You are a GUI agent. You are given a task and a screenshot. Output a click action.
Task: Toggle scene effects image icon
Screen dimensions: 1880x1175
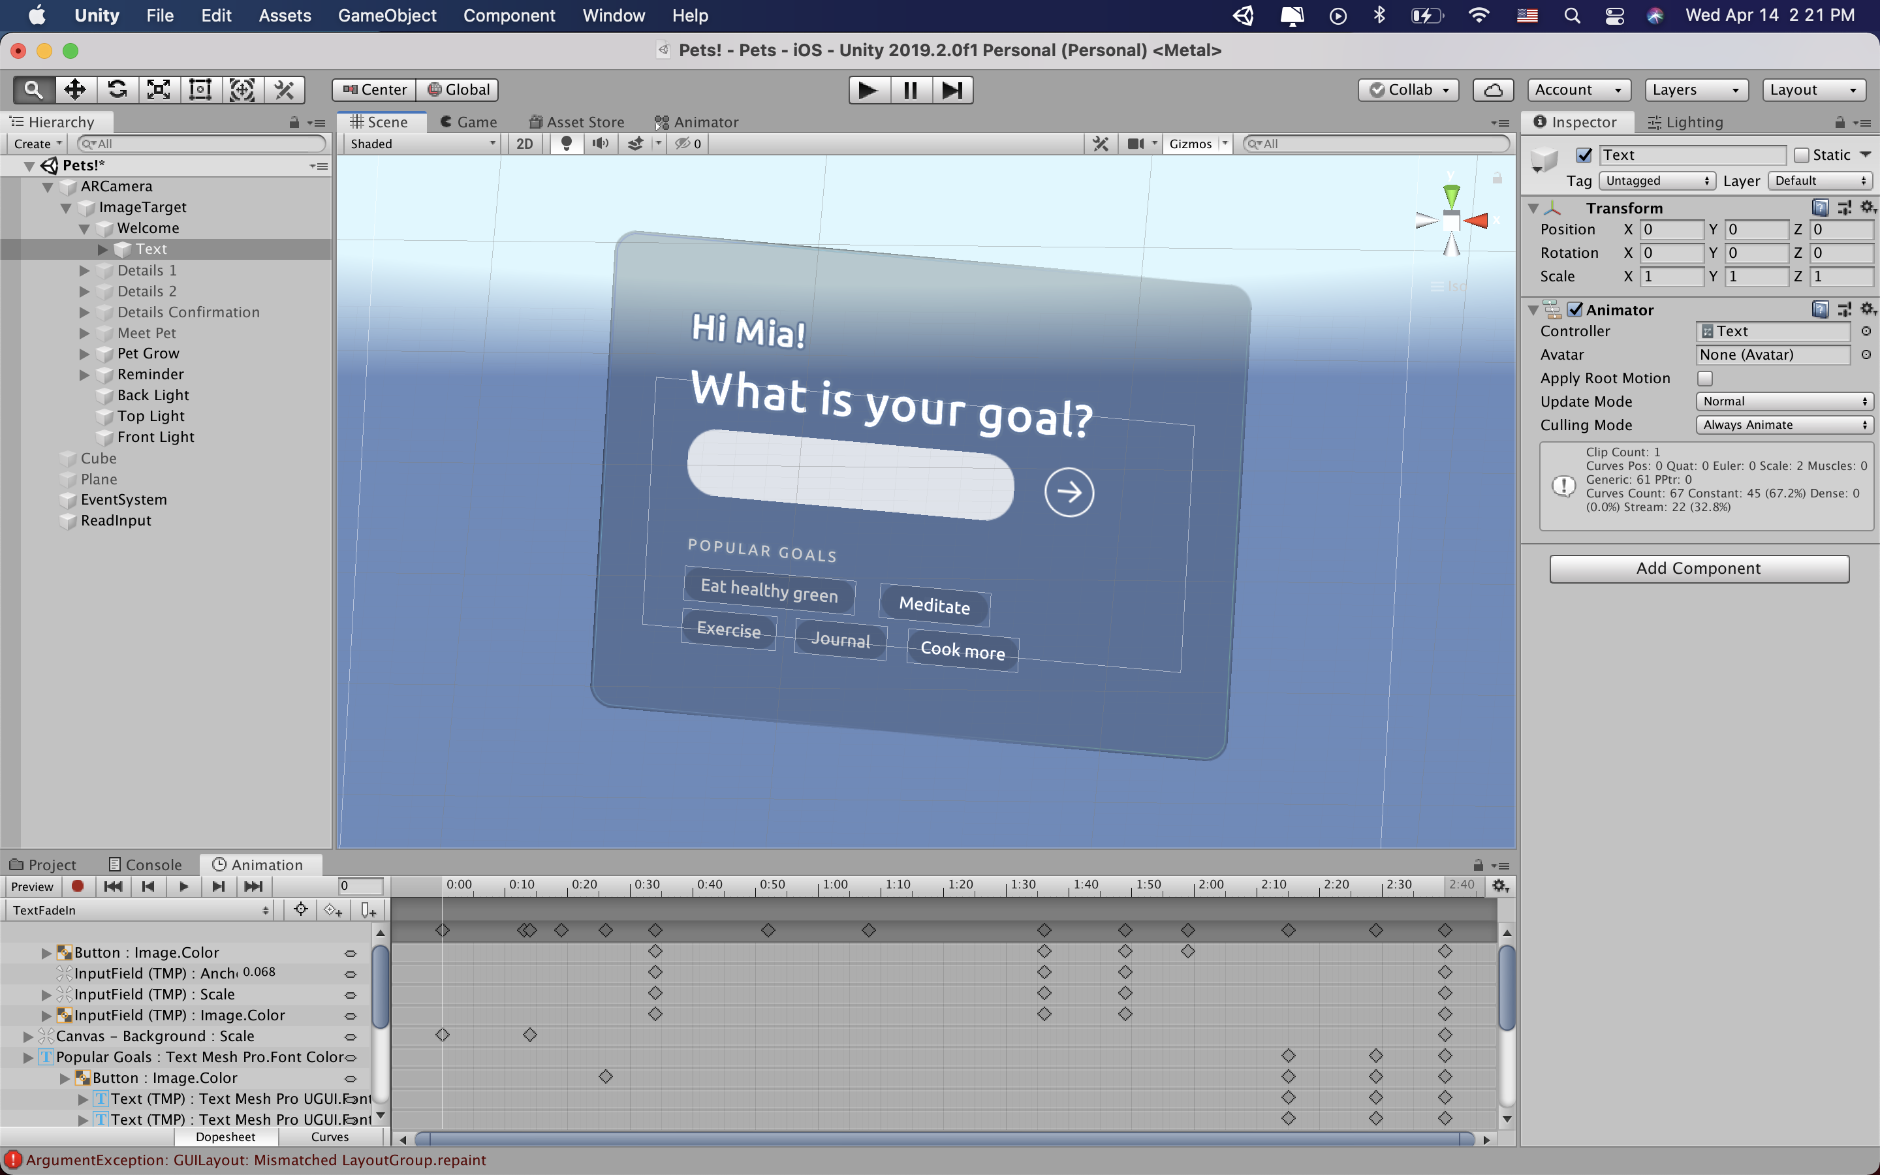(635, 144)
